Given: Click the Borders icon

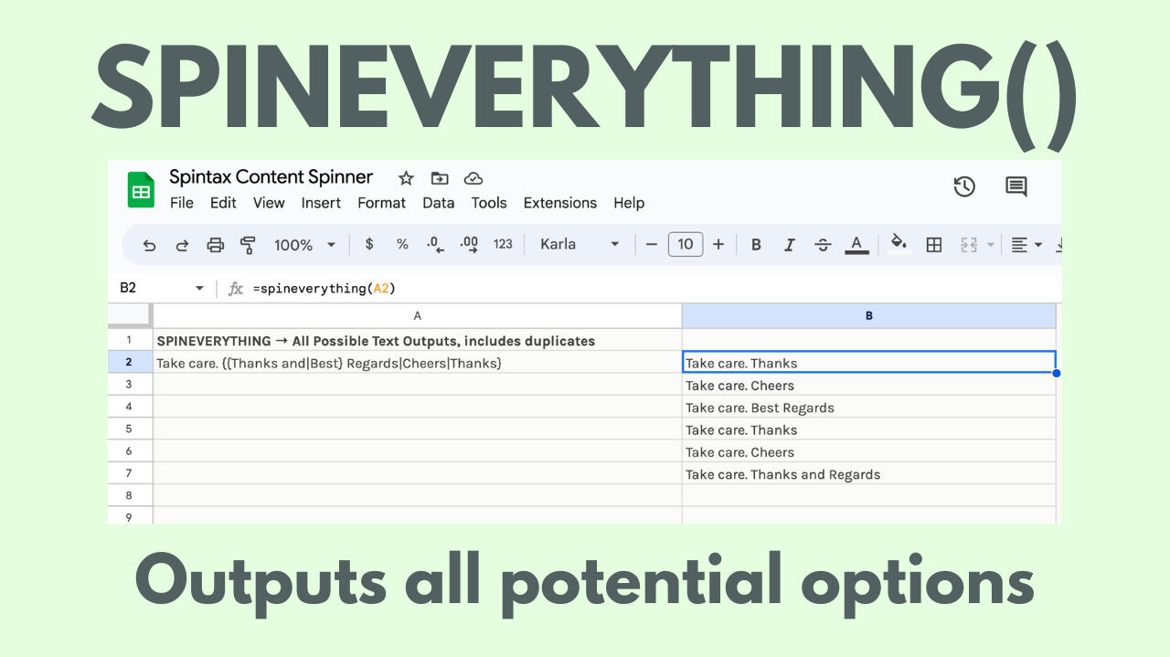Looking at the screenshot, I should point(933,244).
